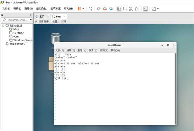Select the yum VM in library
This screenshot has width=194, height=131.
tap(16, 37)
